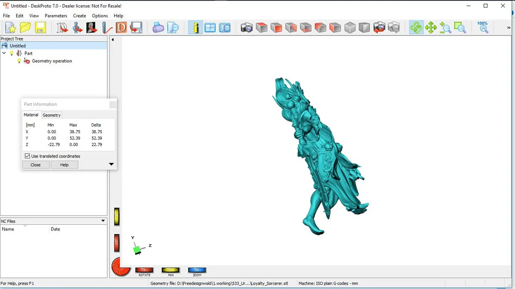Image resolution: width=515 pixels, height=289 pixels.
Task: Select the cube view with red back face
Action: coord(320,28)
